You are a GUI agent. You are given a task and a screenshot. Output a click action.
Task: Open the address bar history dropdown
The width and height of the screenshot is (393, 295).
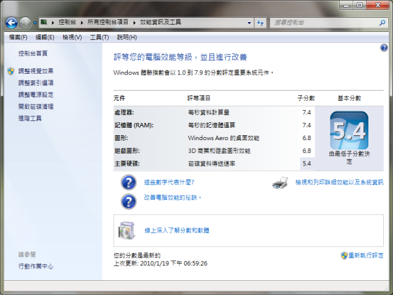[x=249, y=23]
